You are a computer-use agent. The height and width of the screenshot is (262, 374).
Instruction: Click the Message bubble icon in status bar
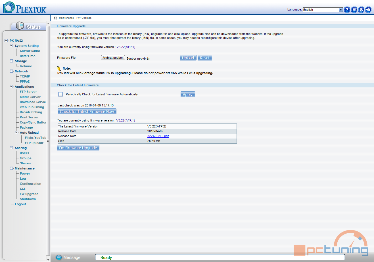pos(59,257)
